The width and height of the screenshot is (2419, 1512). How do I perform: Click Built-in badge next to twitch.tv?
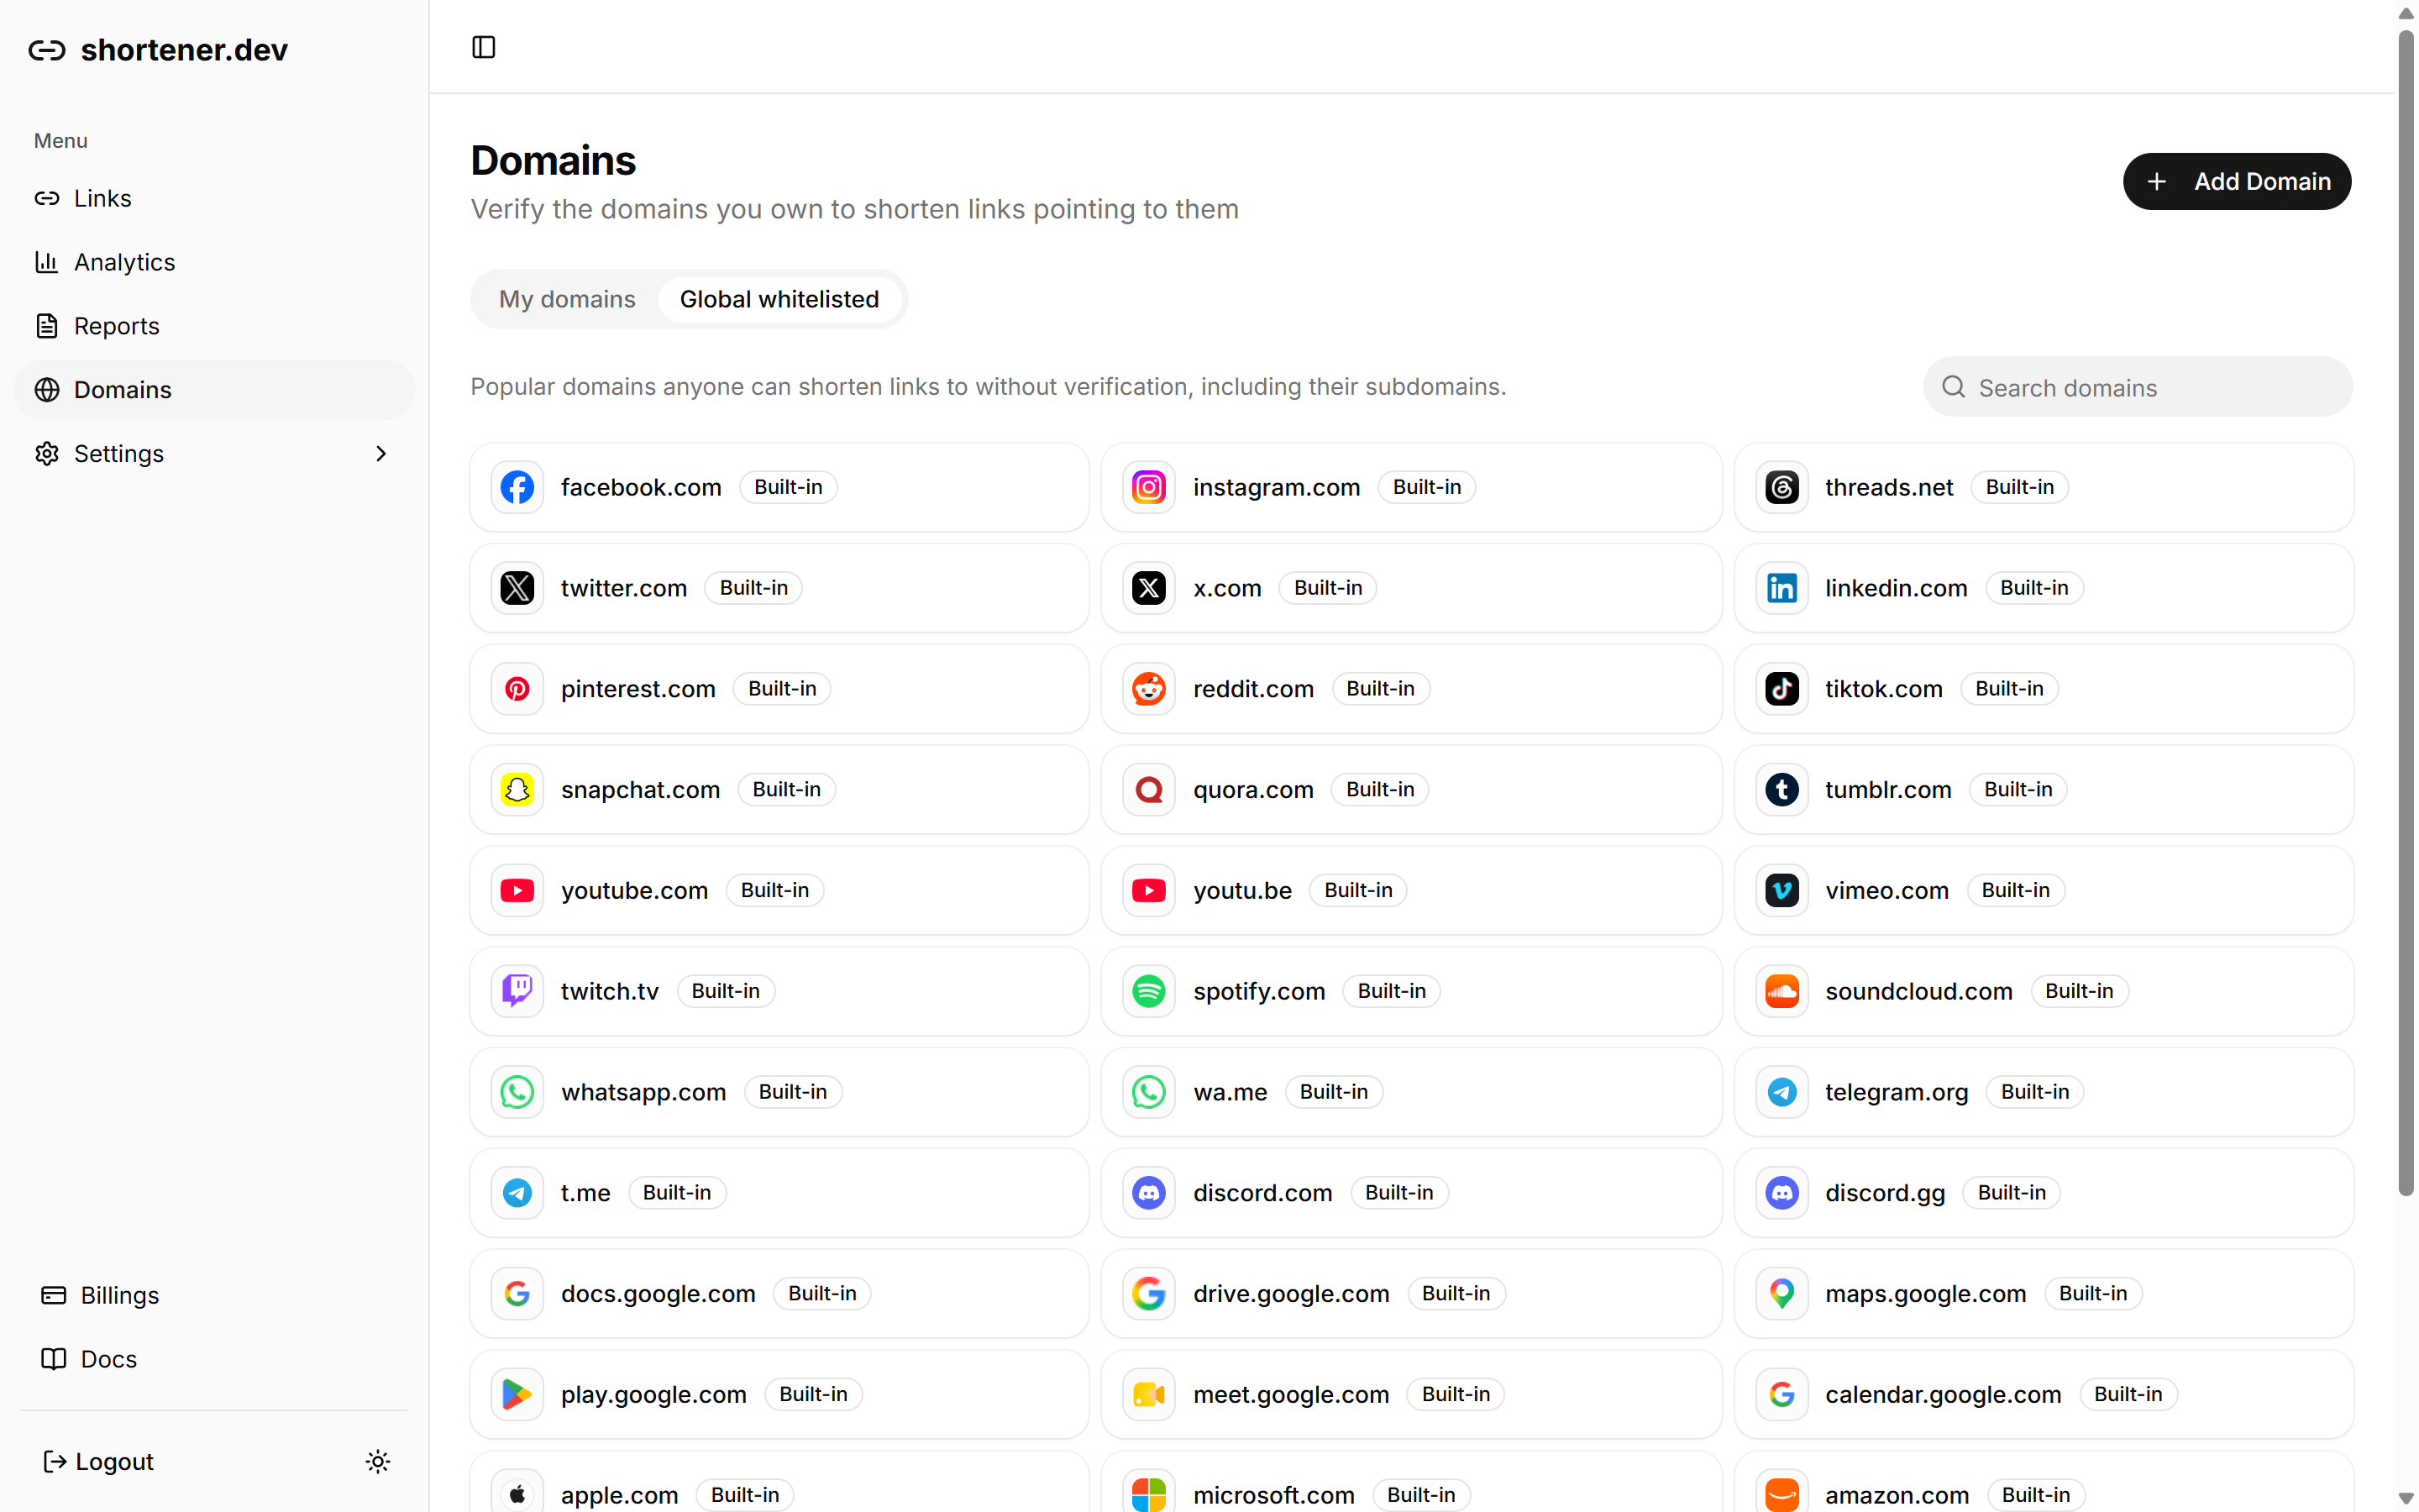[x=726, y=991]
